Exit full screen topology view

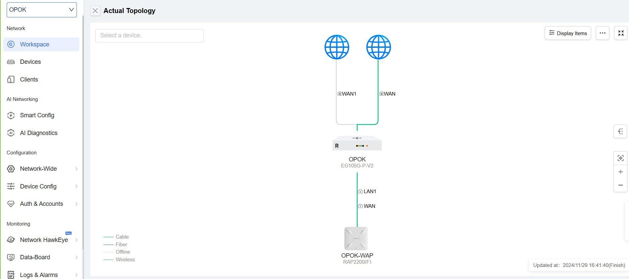click(x=621, y=33)
